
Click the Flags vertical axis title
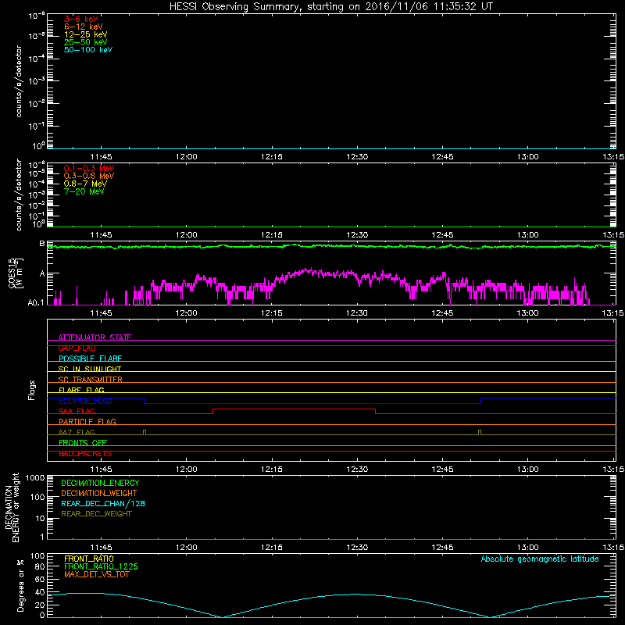pos(32,390)
